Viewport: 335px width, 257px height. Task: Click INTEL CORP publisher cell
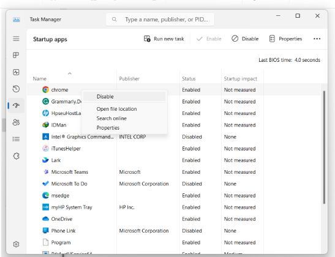(x=132, y=137)
